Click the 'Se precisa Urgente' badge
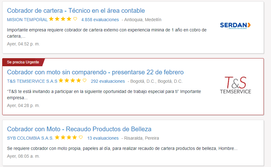The width and height of the screenshot is (271, 167). [23, 62]
